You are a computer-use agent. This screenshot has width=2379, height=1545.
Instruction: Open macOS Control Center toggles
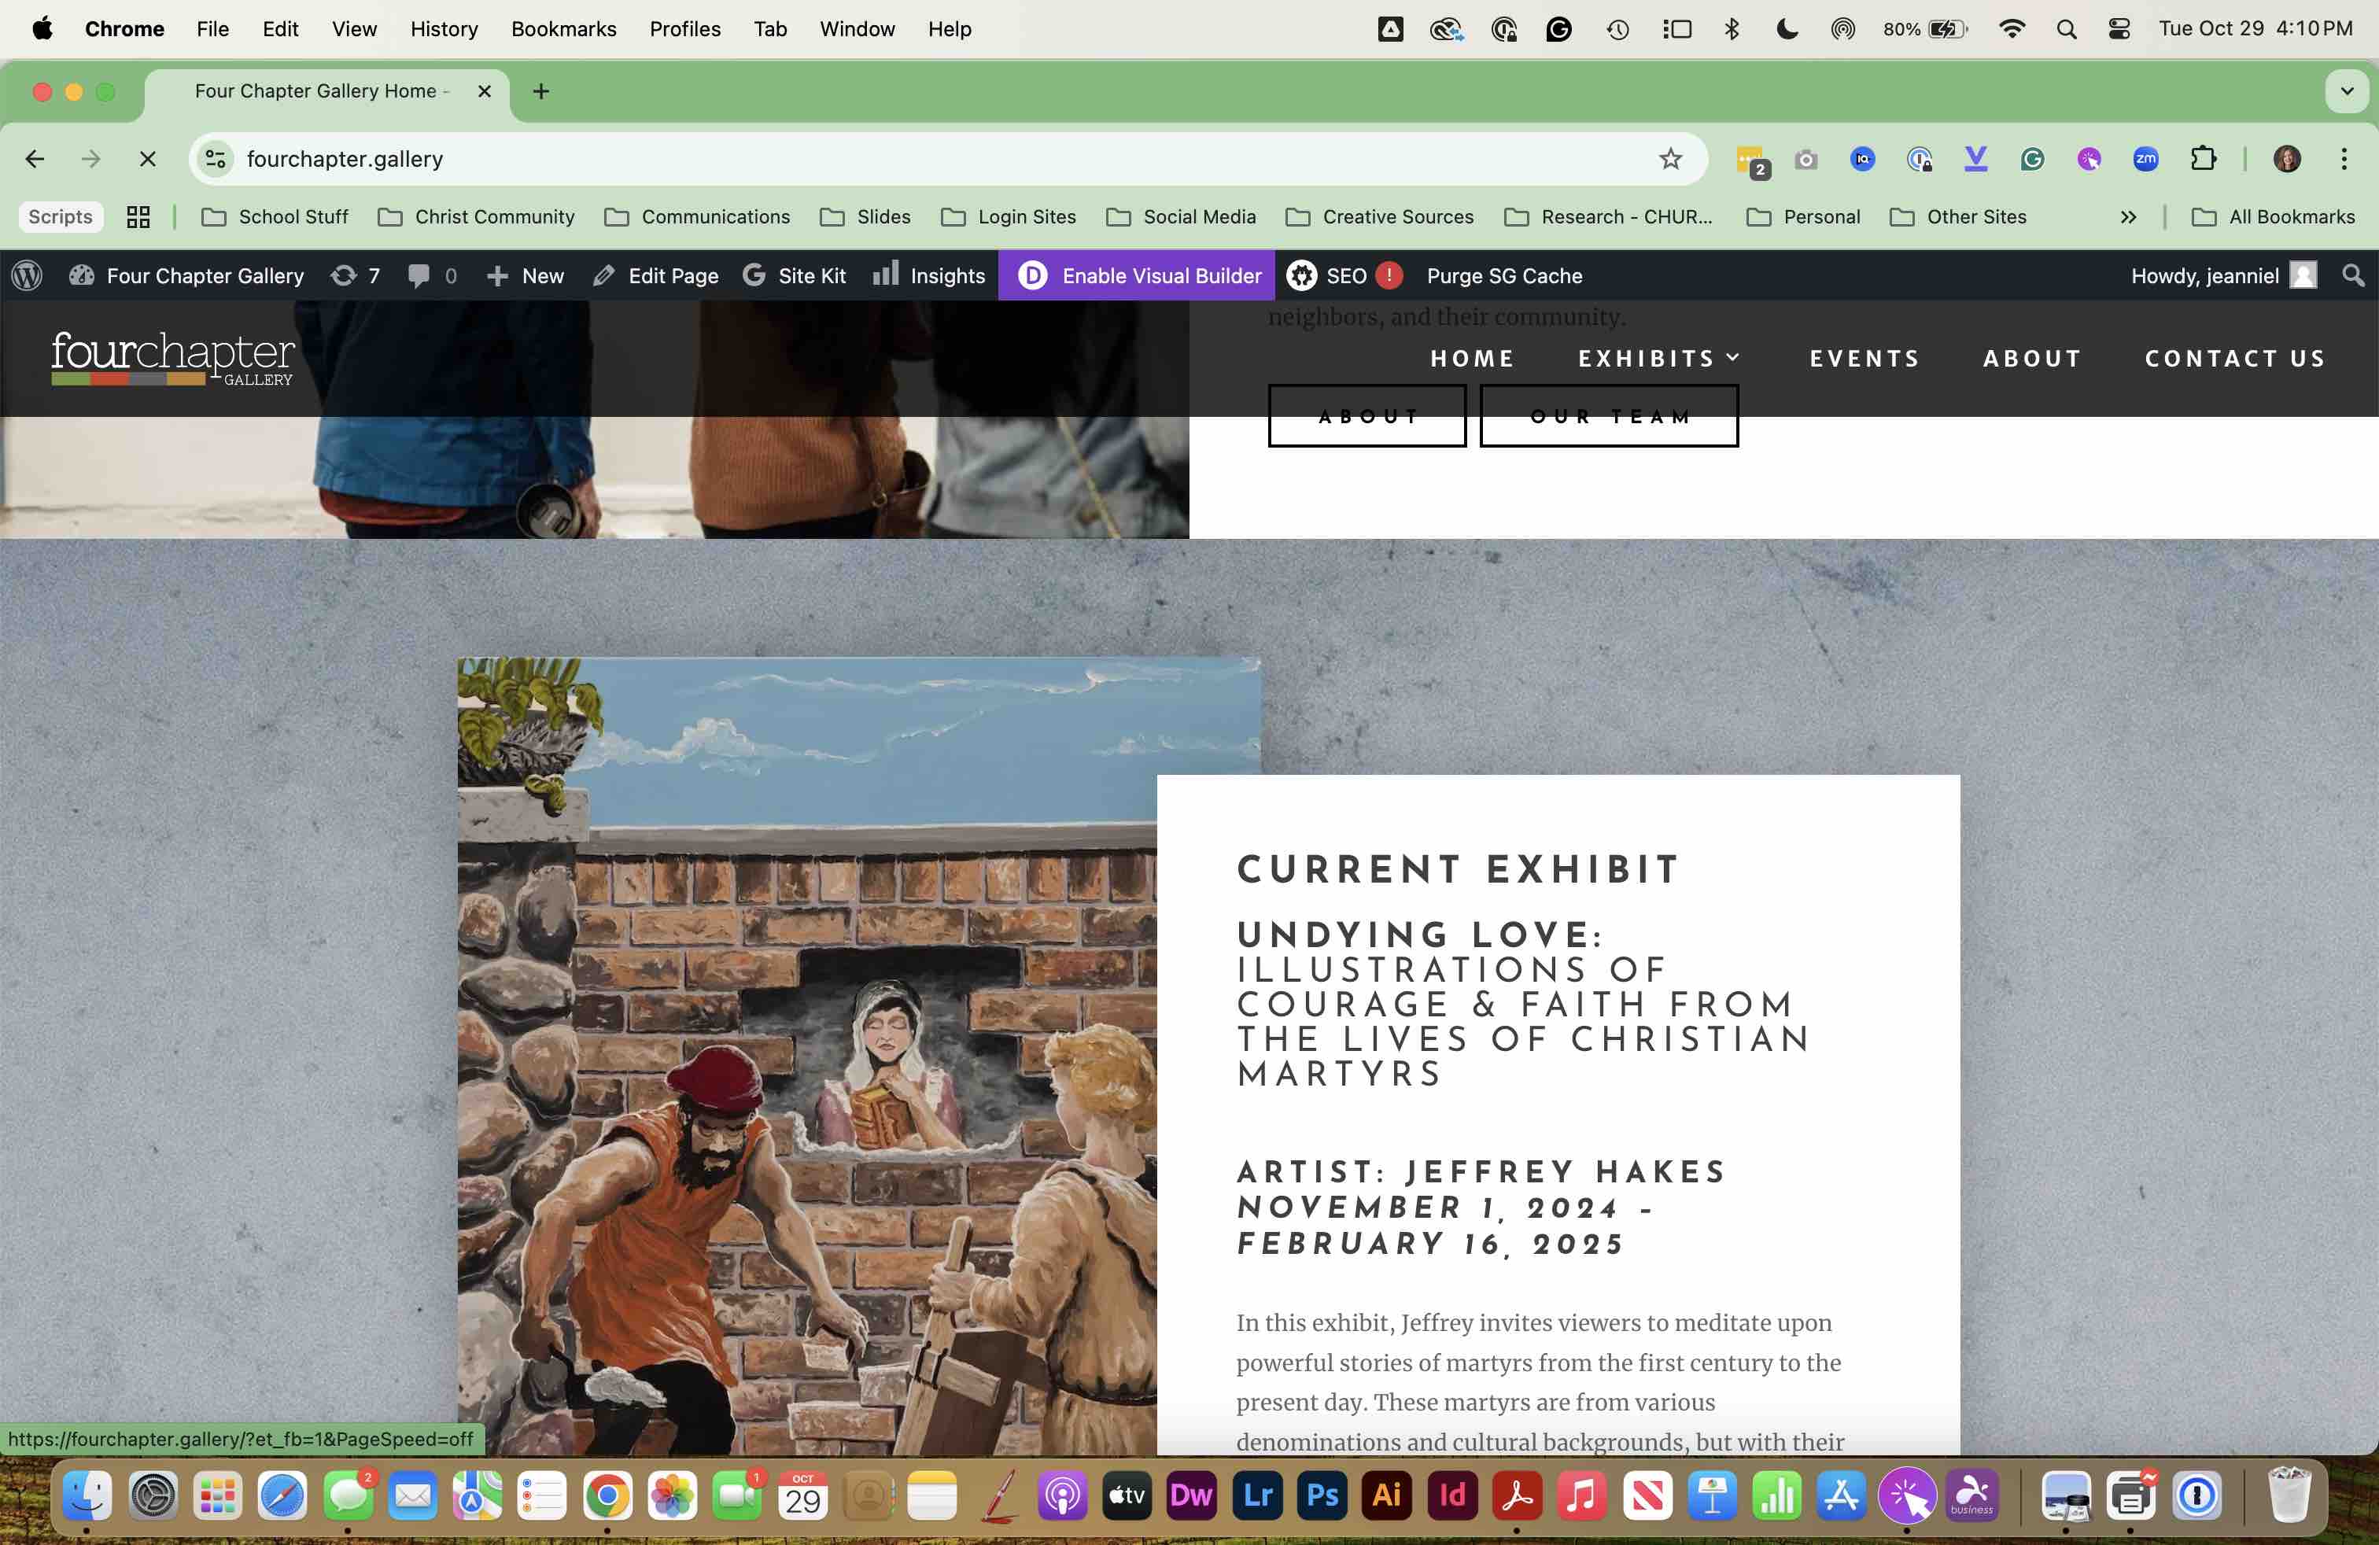tap(2118, 29)
